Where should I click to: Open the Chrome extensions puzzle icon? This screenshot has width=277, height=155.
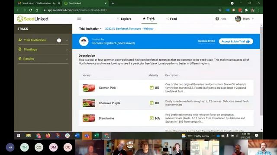click(246, 10)
